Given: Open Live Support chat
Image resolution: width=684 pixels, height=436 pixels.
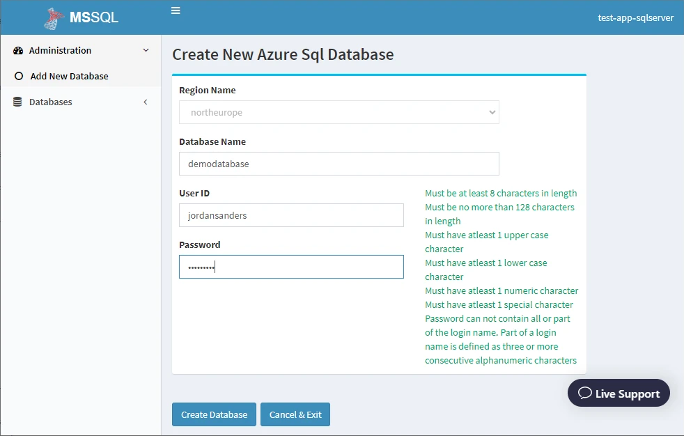Looking at the screenshot, I should click(619, 393).
